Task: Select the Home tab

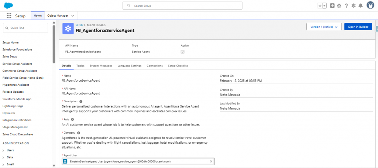Action: [x=38, y=16]
